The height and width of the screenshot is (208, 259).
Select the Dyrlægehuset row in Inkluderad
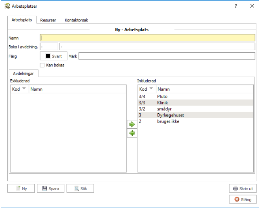(195, 115)
